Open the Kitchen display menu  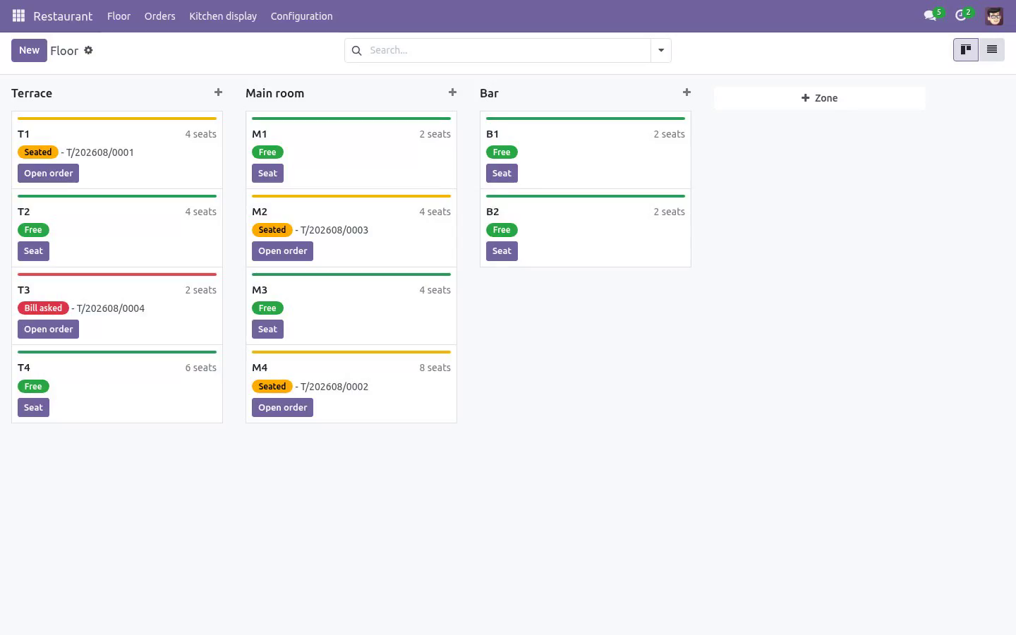pos(223,16)
